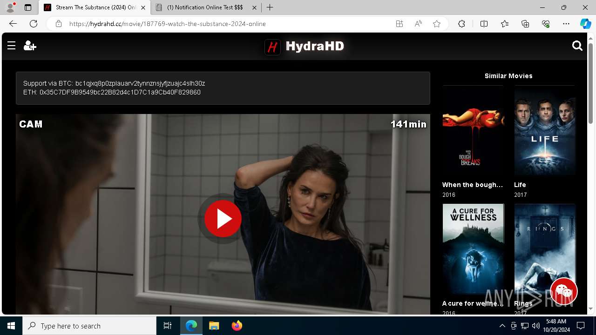Open the Windows Start menu

(x=11, y=326)
